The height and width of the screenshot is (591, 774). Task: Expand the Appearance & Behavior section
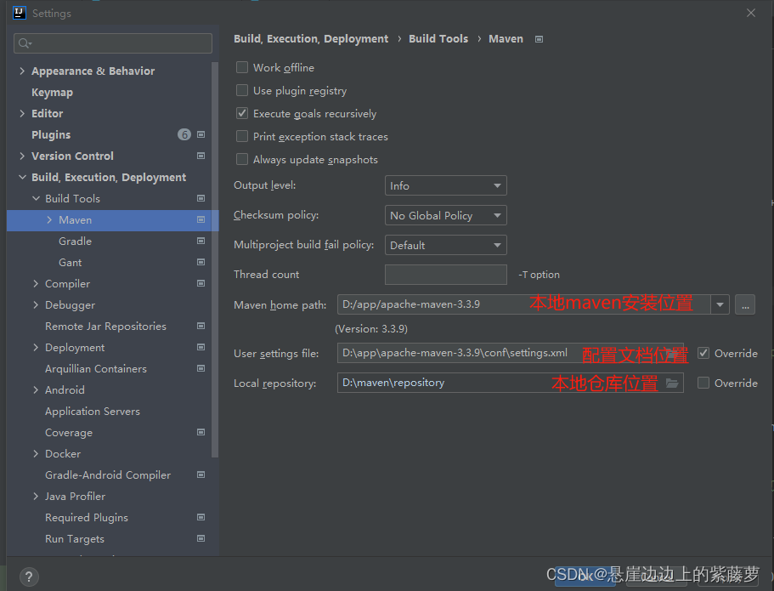click(22, 71)
